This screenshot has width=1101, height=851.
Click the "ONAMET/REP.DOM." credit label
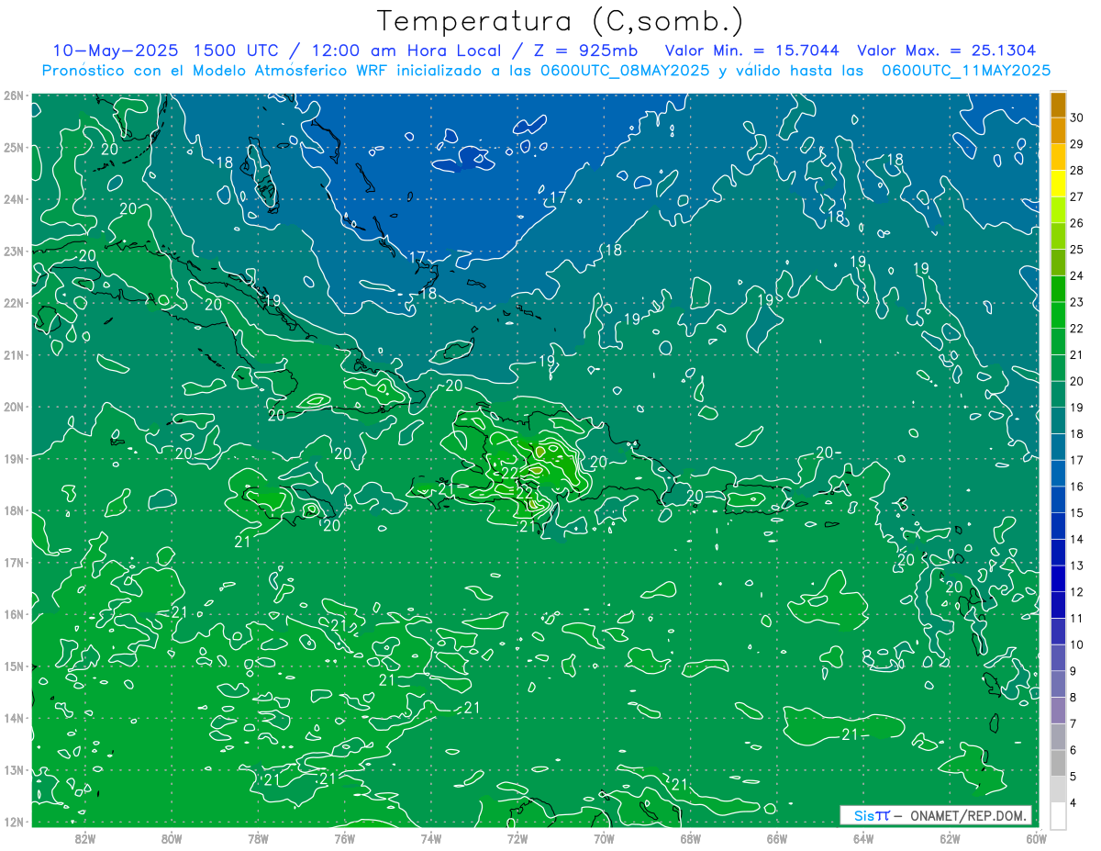967,815
